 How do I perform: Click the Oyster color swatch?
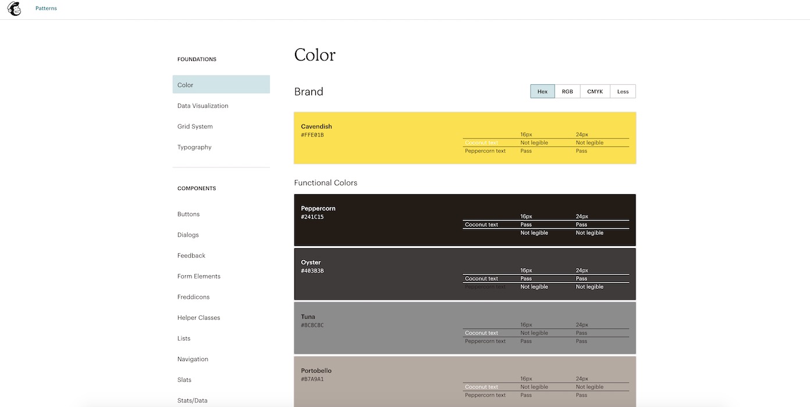465,274
